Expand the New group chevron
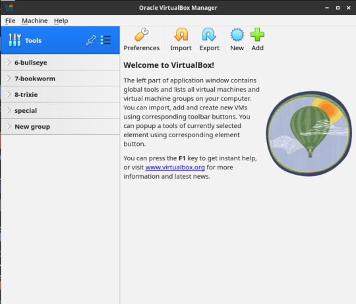The image size is (356, 304). [x=9, y=126]
